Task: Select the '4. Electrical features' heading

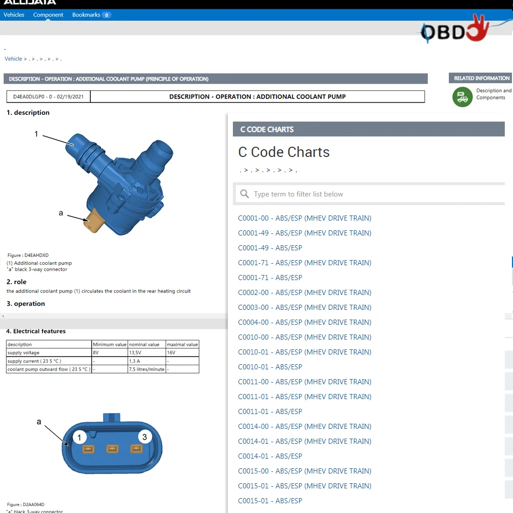Action: click(x=36, y=331)
